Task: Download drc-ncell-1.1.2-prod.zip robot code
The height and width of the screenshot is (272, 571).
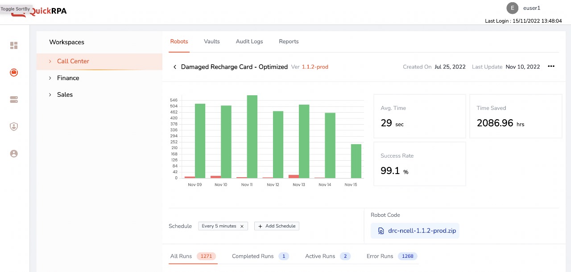Action: (x=414, y=231)
